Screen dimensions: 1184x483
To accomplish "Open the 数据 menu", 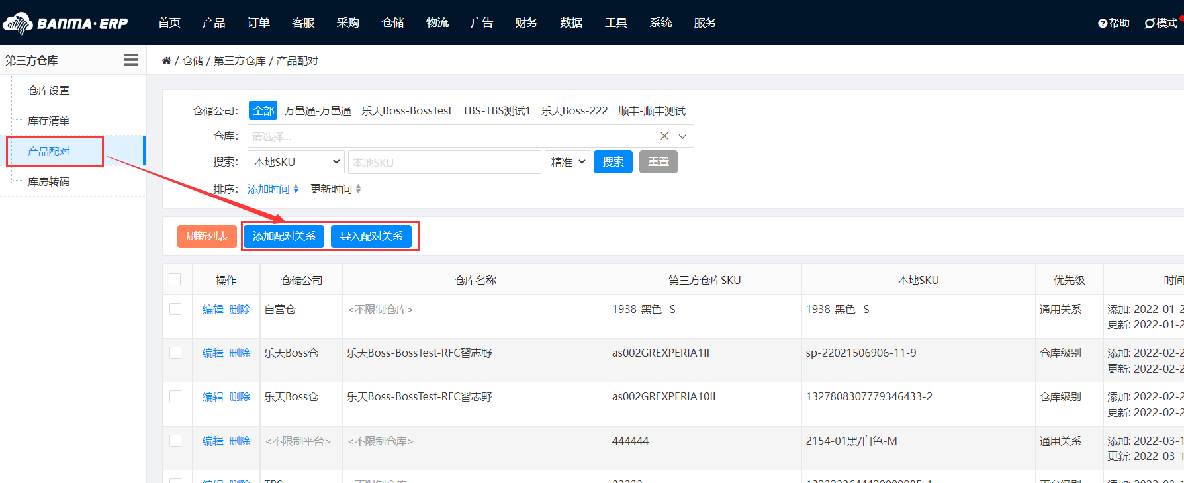I will point(571,22).
